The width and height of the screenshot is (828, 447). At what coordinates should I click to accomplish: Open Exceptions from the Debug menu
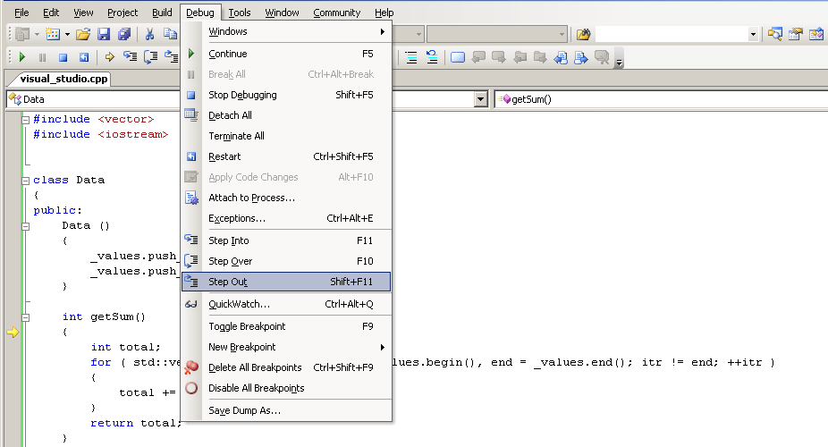[x=286, y=218]
